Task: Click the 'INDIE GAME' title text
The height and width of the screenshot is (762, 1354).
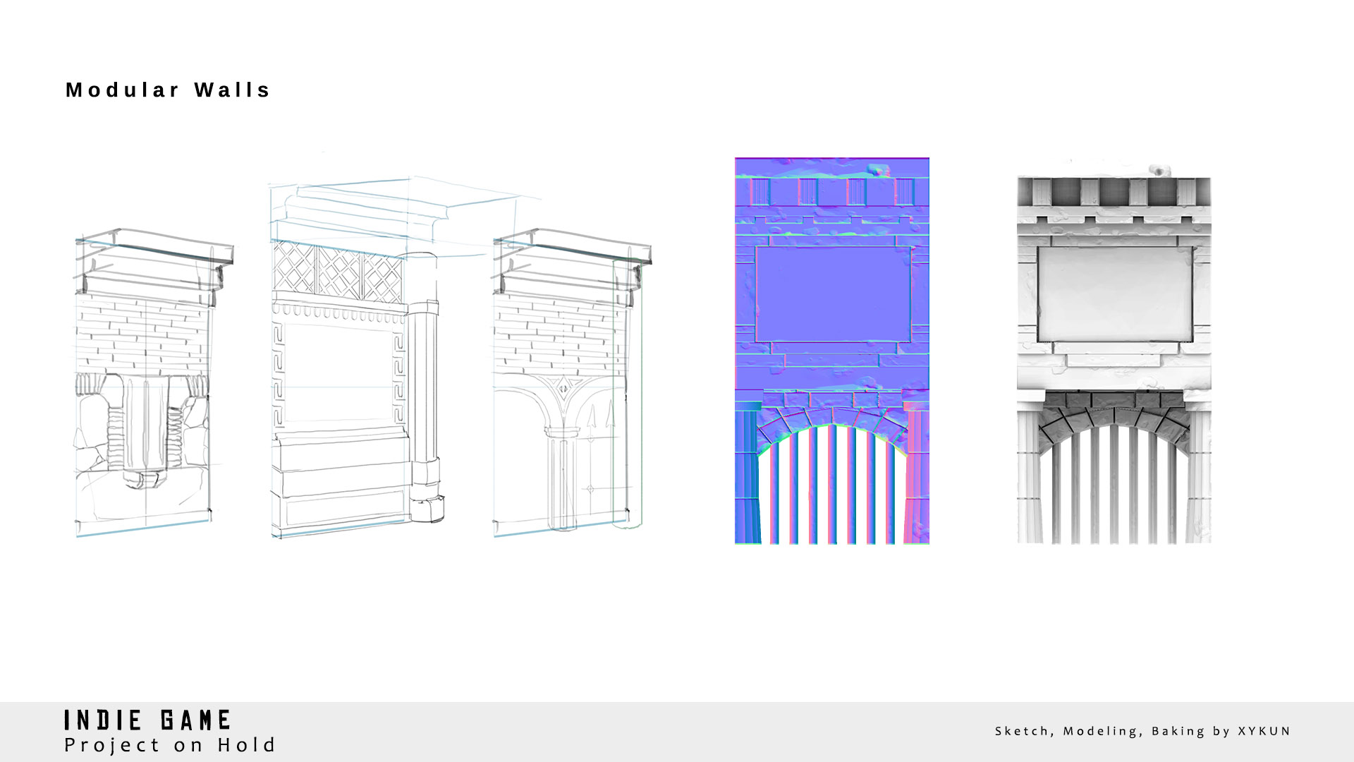Action: (x=147, y=720)
